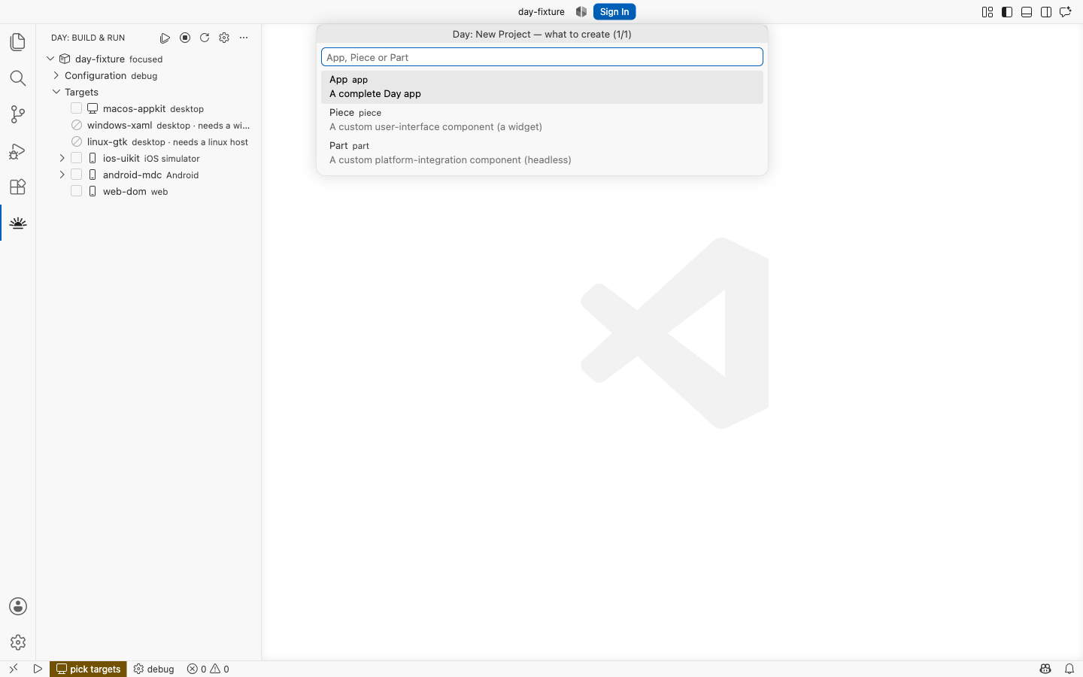
Task: Select the macos-appkit label
Action: [135, 108]
